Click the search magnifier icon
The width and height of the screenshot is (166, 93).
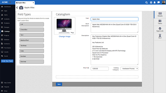[147, 3]
